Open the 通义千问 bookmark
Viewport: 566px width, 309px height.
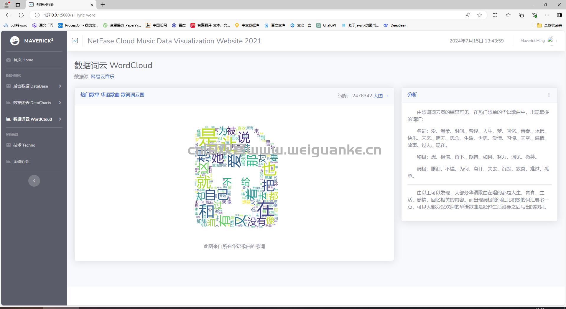point(43,25)
